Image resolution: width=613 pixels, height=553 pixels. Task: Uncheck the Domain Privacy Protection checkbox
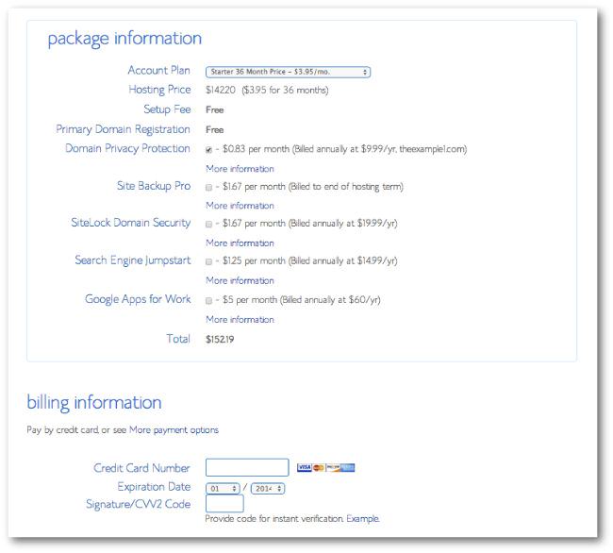208,150
